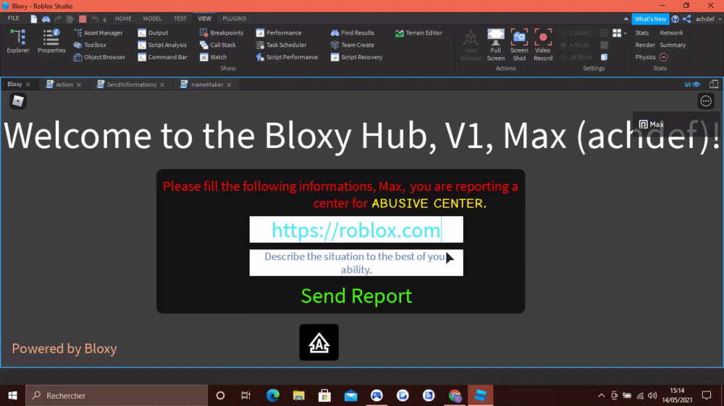The width and height of the screenshot is (724, 406).
Task: Toggle the Render stats display
Action: click(x=645, y=45)
